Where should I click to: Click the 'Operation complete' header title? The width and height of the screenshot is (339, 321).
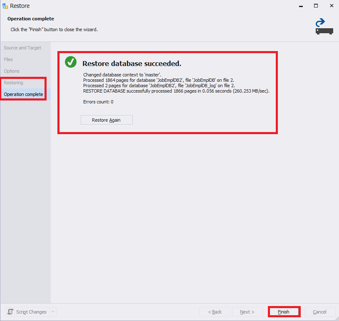point(31,19)
